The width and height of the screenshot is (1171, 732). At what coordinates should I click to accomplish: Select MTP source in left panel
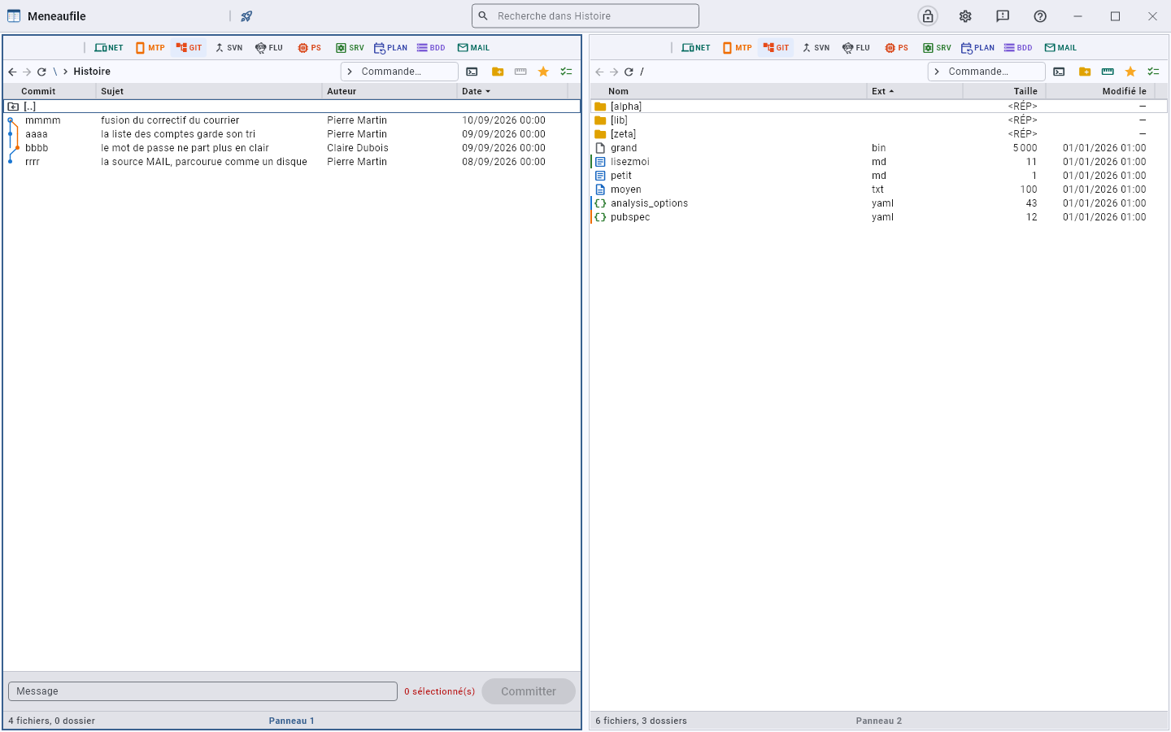tap(150, 48)
